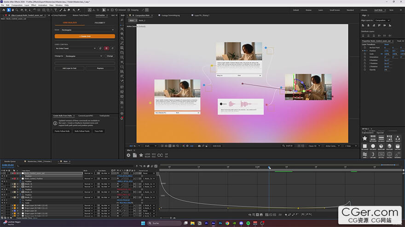Select the Rectangle shape tool
Screen dimensions: 405x227
44,10
